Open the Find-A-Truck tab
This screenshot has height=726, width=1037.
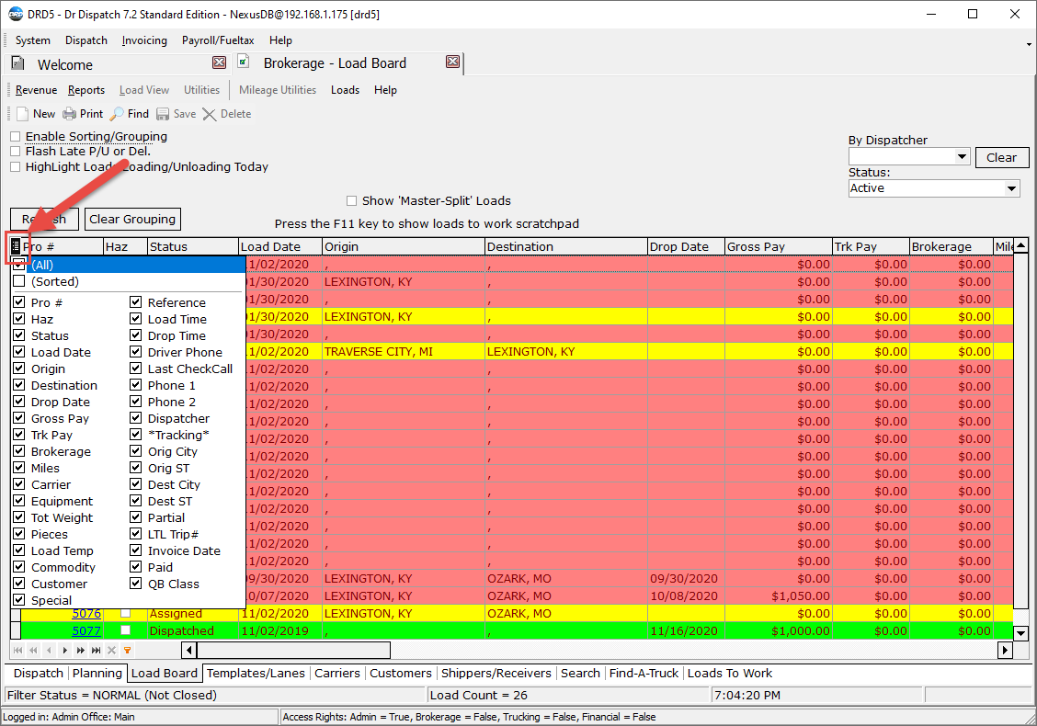644,673
